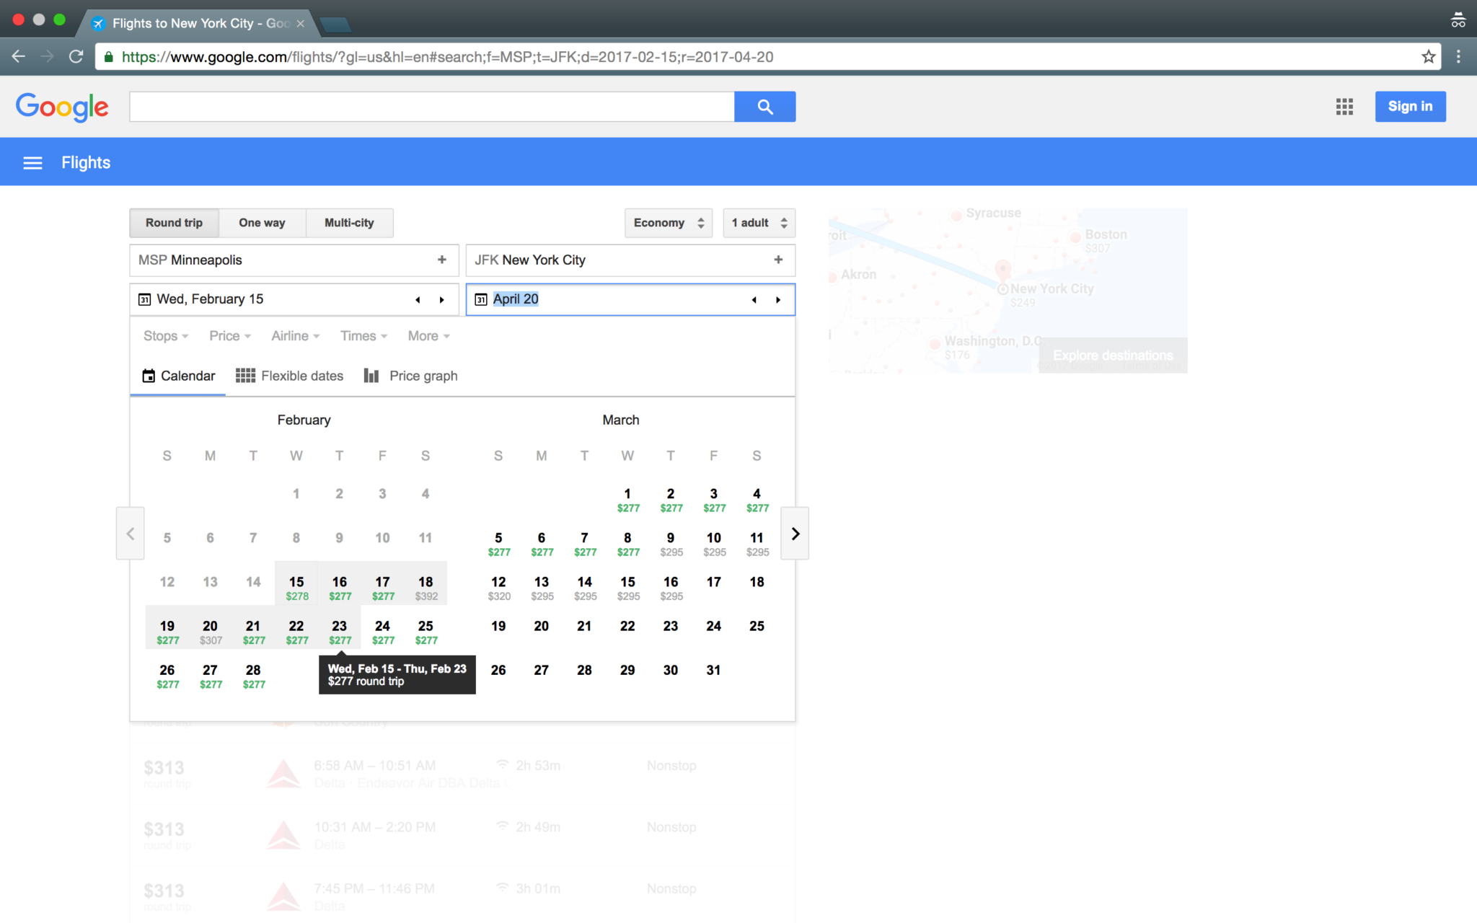Select One way option
The image size is (1477, 923).
point(262,223)
